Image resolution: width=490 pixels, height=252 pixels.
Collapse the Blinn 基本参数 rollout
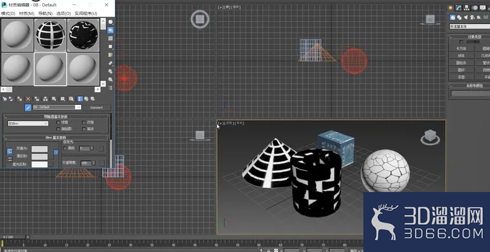click(56, 138)
